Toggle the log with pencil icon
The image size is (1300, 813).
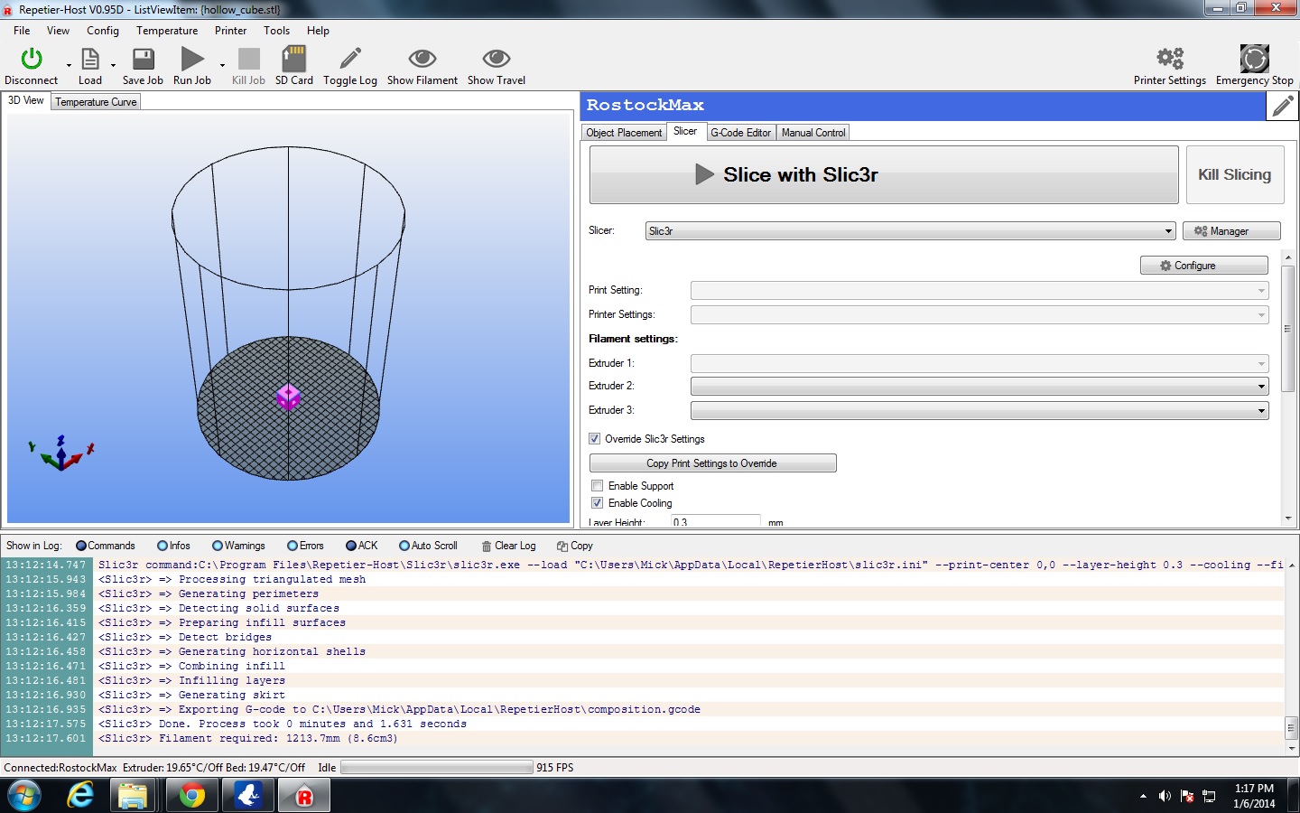350,60
